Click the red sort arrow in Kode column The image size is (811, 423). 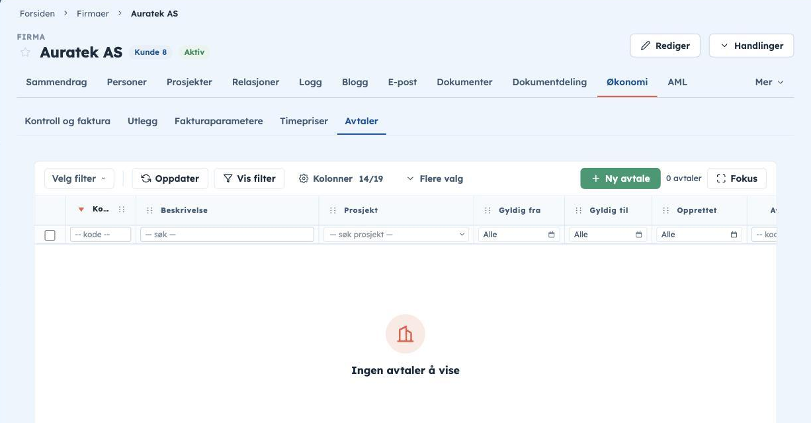[x=81, y=210]
